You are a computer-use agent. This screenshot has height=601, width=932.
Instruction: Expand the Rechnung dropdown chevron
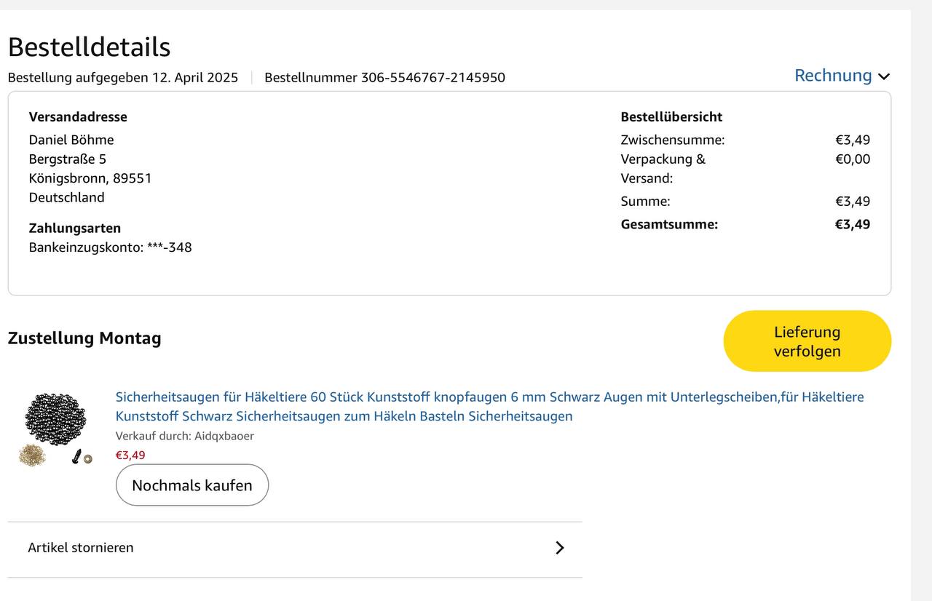tap(884, 76)
